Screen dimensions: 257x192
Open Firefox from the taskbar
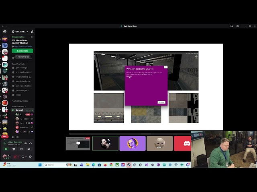(x=105, y=165)
